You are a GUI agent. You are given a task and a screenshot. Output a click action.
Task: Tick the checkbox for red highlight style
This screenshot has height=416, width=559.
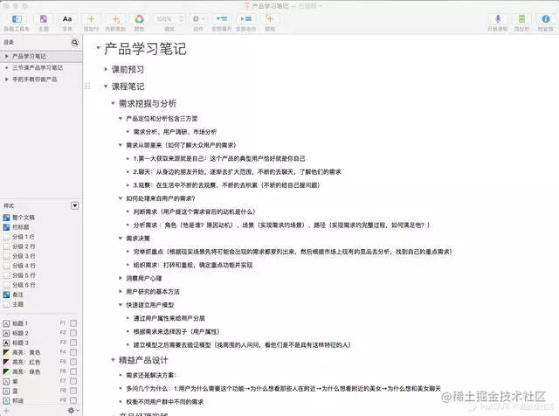click(x=73, y=362)
